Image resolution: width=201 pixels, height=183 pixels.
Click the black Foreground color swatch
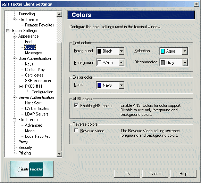[99, 51]
